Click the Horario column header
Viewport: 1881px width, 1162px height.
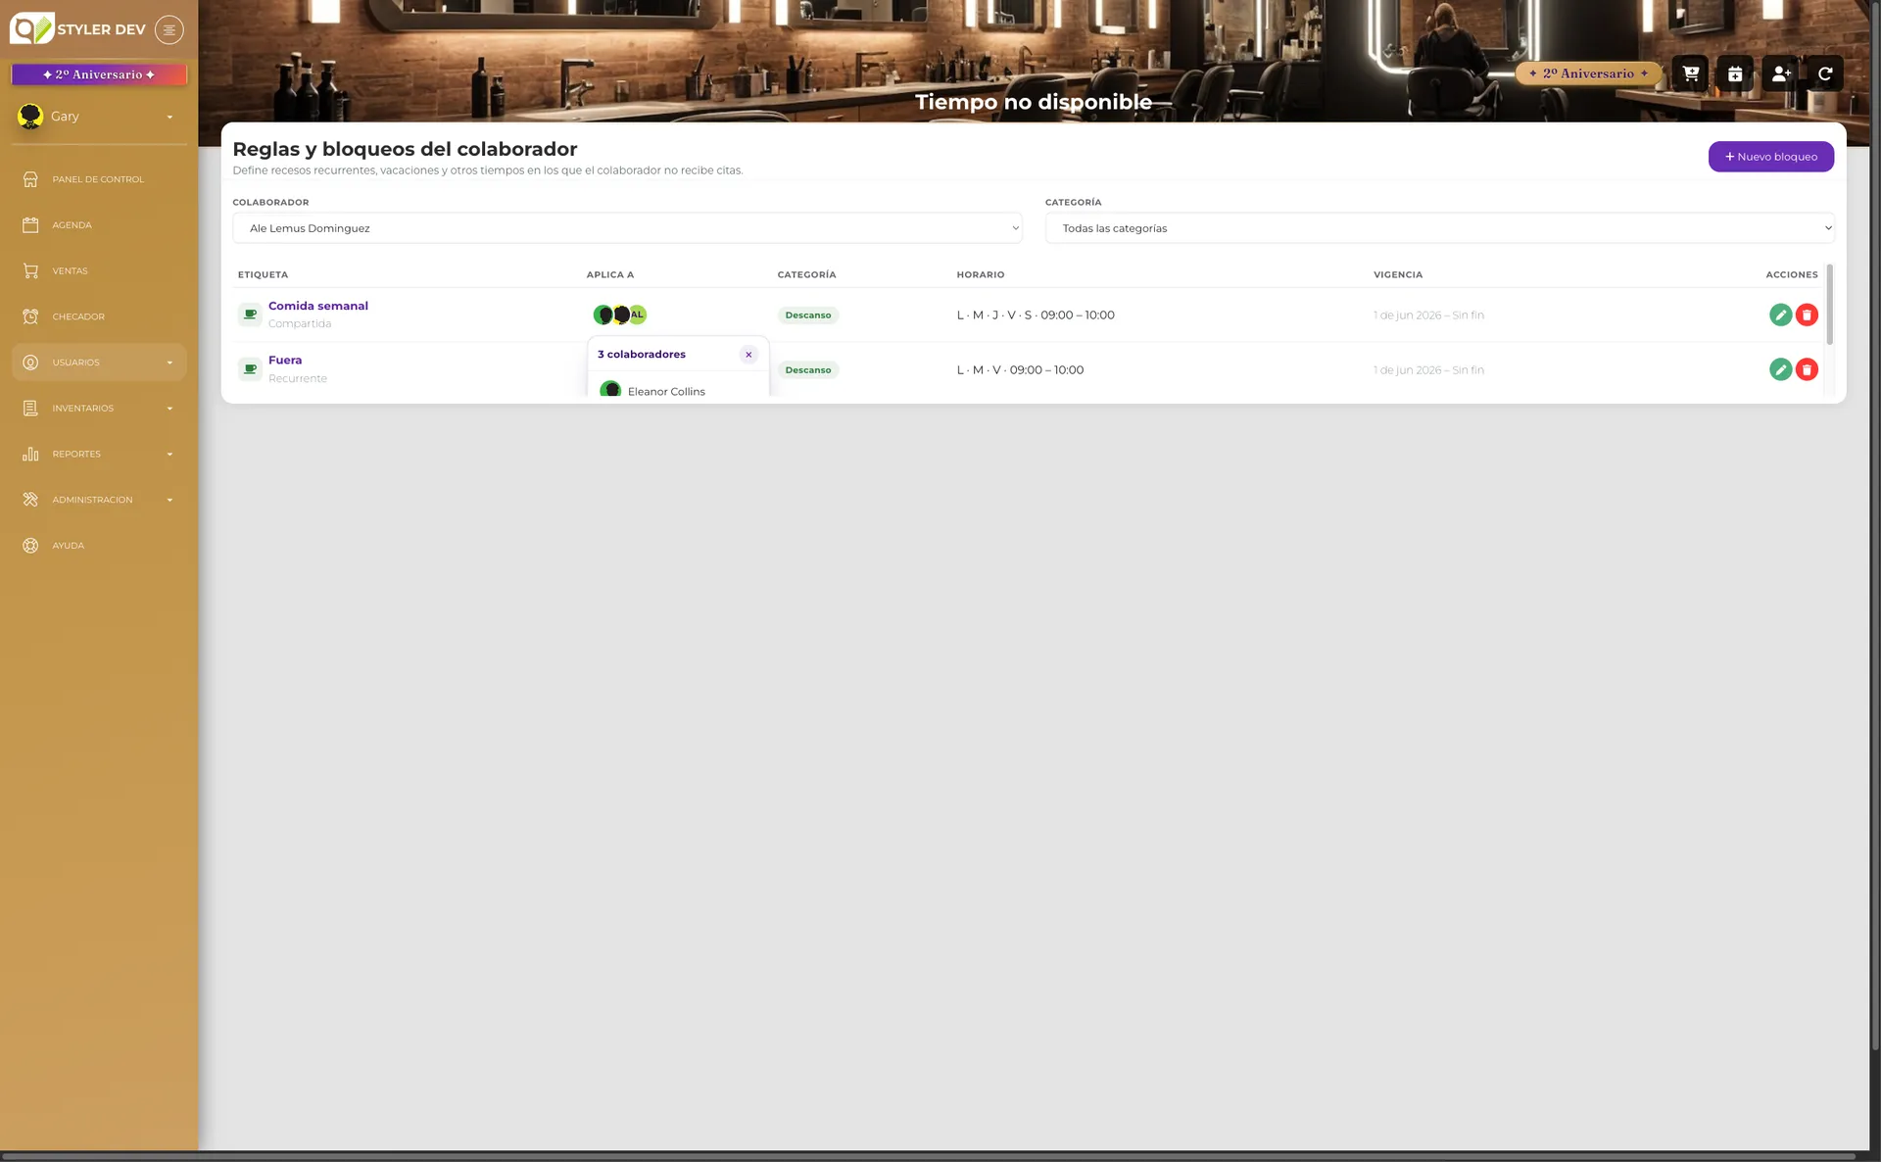pos(980,275)
